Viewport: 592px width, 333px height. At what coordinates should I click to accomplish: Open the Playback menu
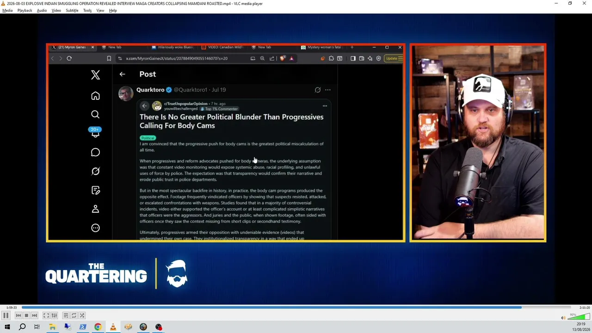pyautogui.click(x=25, y=10)
